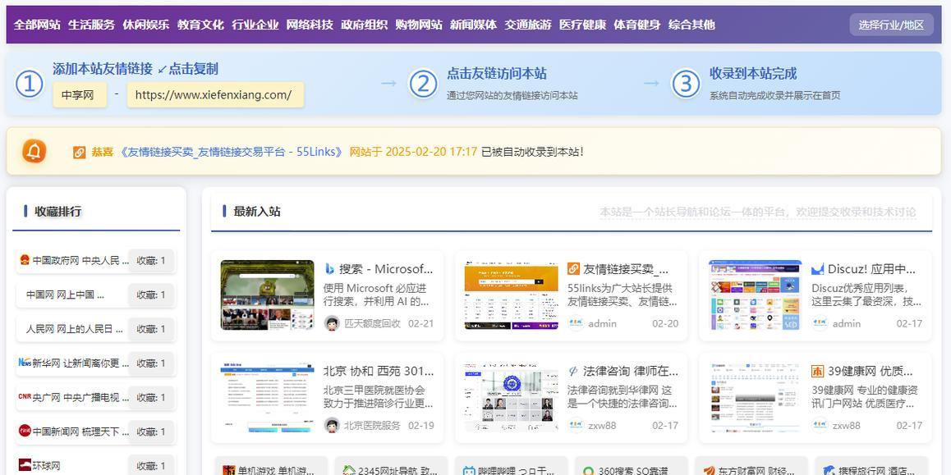Click 收藏: 1 button for 中国网
Image resolution: width=951 pixels, height=475 pixels.
151,295
